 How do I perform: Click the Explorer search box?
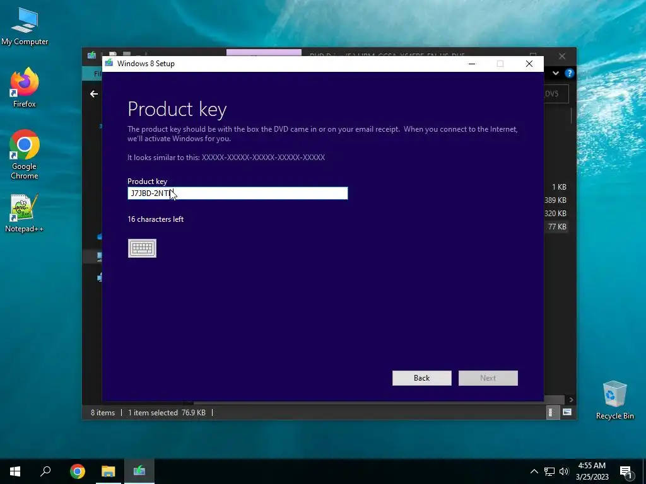coord(556,94)
